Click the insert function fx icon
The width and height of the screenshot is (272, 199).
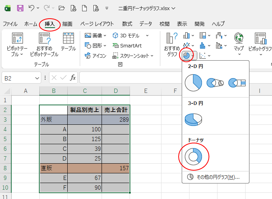pos(73,78)
